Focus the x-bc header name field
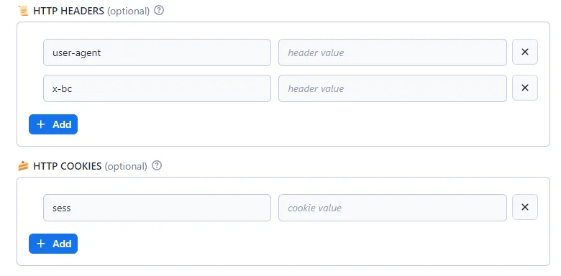The width and height of the screenshot is (561, 276). (x=157, y=88)
